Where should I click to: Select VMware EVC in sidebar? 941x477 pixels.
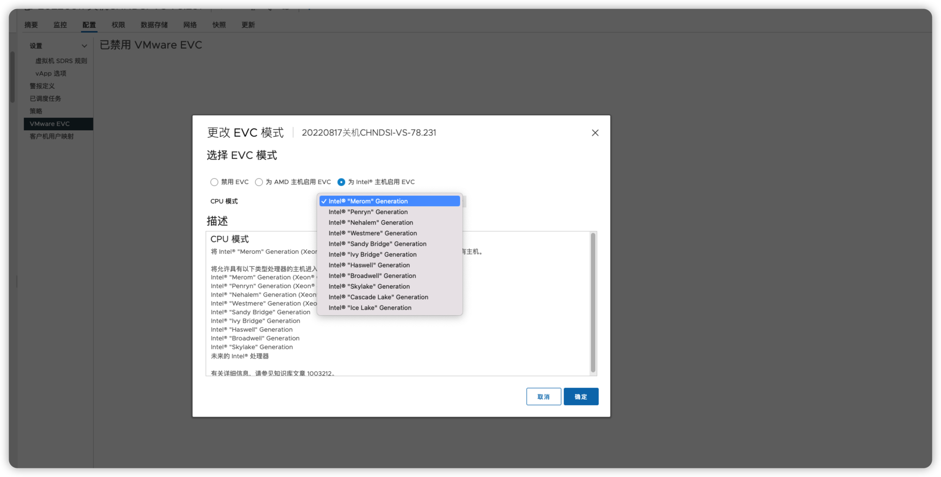pyautogui.click(x=58, y=124)
